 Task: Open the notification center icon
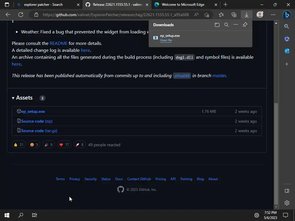(x=285, y=215)
